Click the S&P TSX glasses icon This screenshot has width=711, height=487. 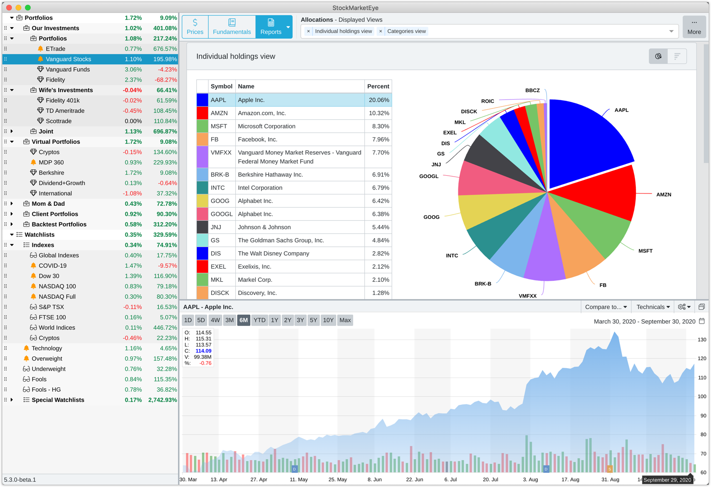pyautogui.click(x=33, y=307)
